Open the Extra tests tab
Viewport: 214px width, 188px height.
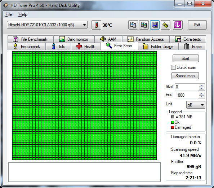click(x=188, y=39)
